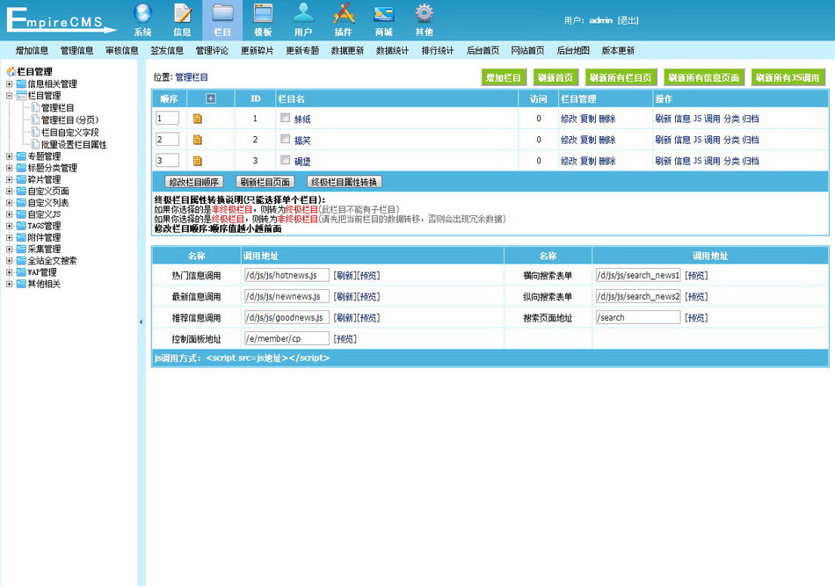Screen dimensions: 835x586
Task: Open the 增加信息 submenu item
Action: coord(32,51)
